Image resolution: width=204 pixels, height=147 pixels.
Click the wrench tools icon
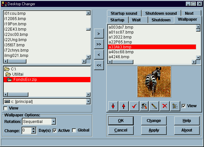pos(144,107)
